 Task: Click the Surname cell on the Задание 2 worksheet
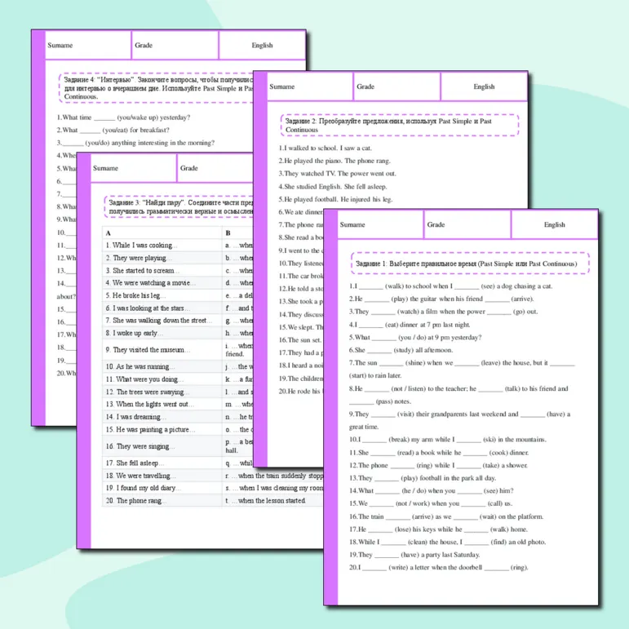click(310, 86)
